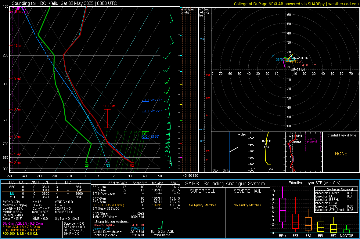Screen dimensions: 360x239
Task: Click the 'DCAPE = 466' value
Action: (x=13, y=215)
